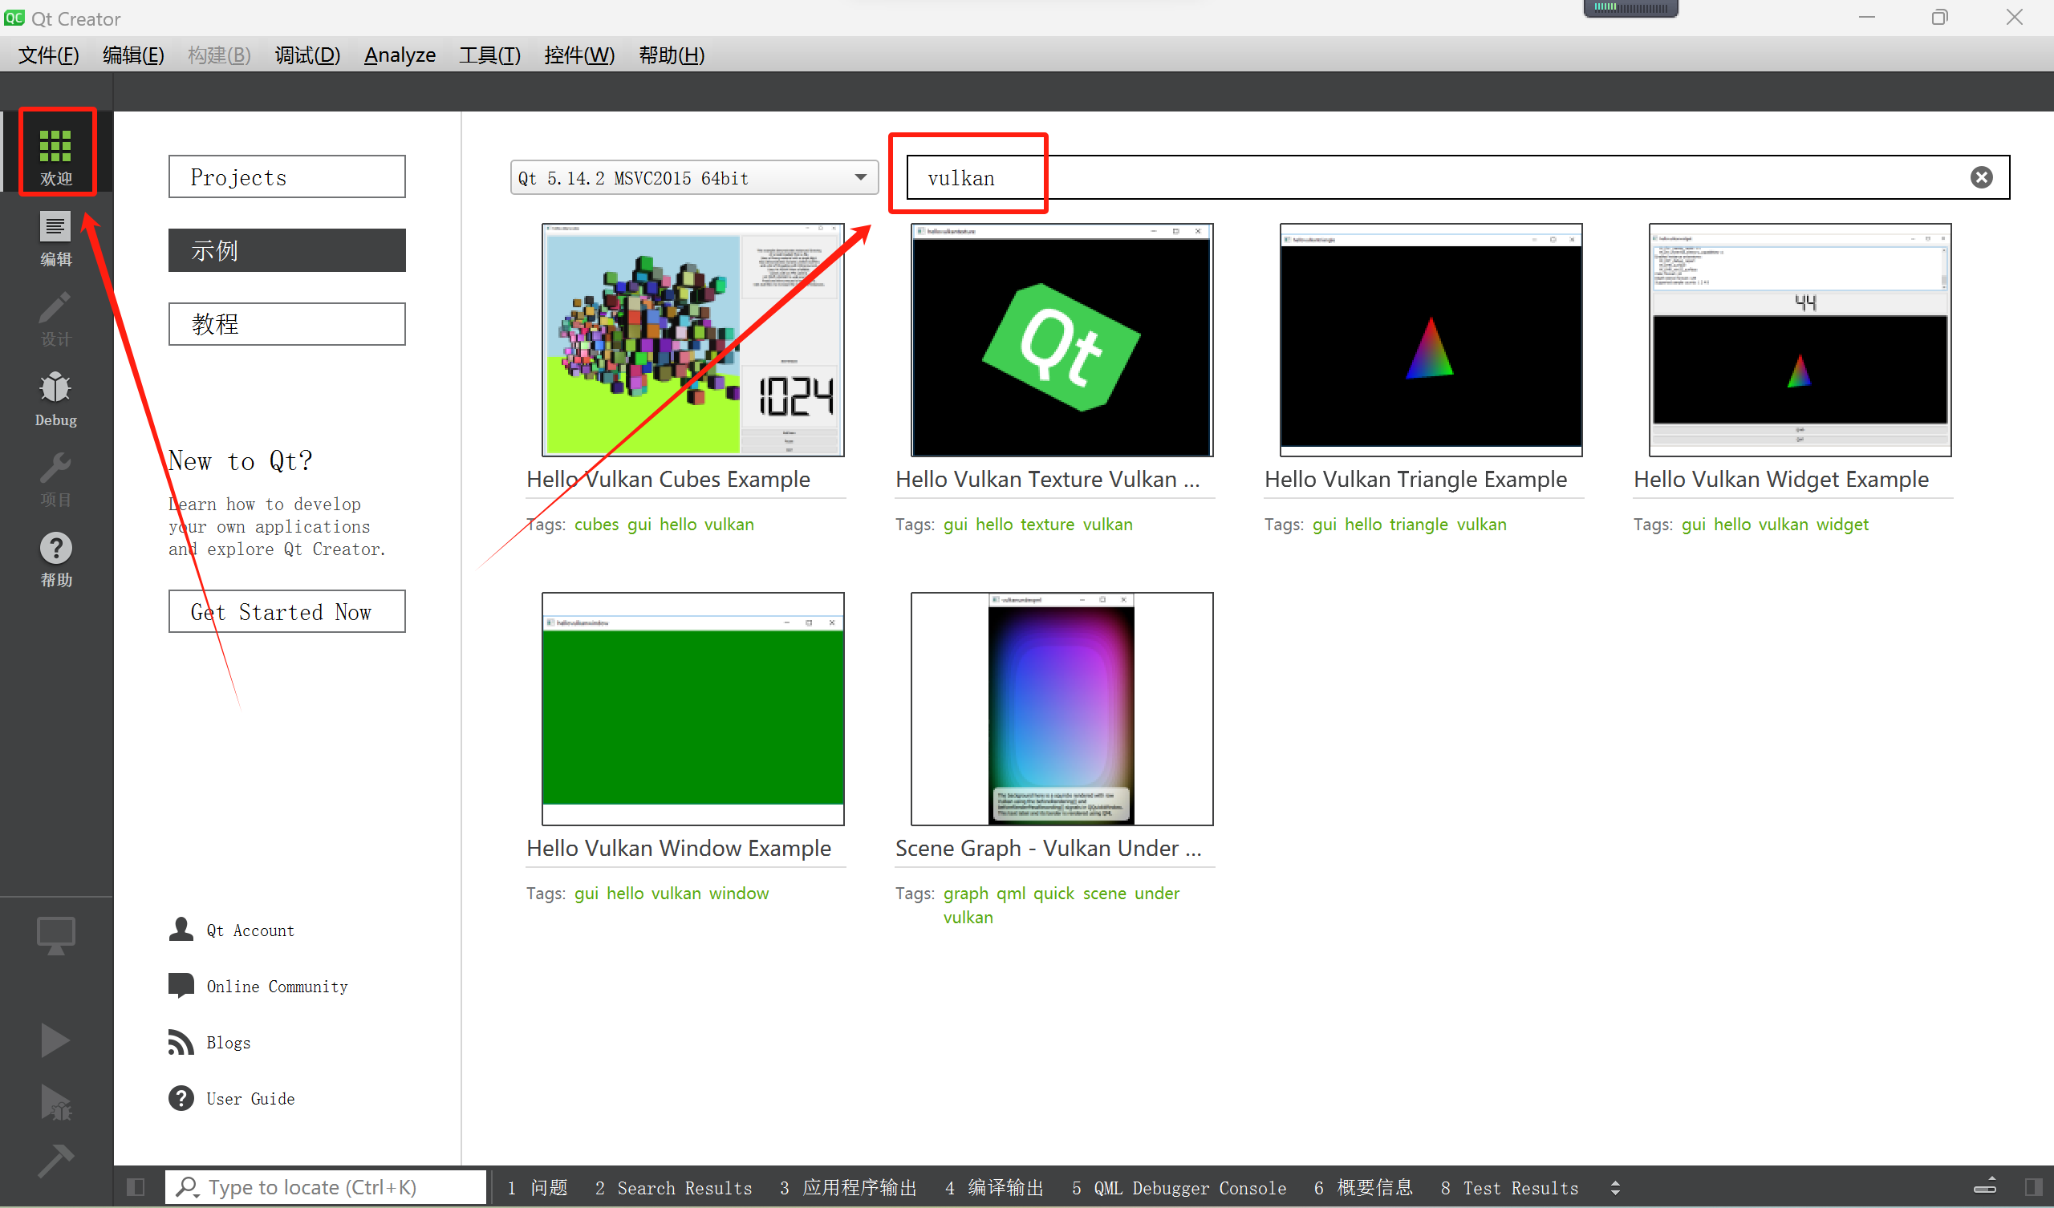Expand the Qt version combo box
This screenshot has height=1208, width=2054.
694,178
